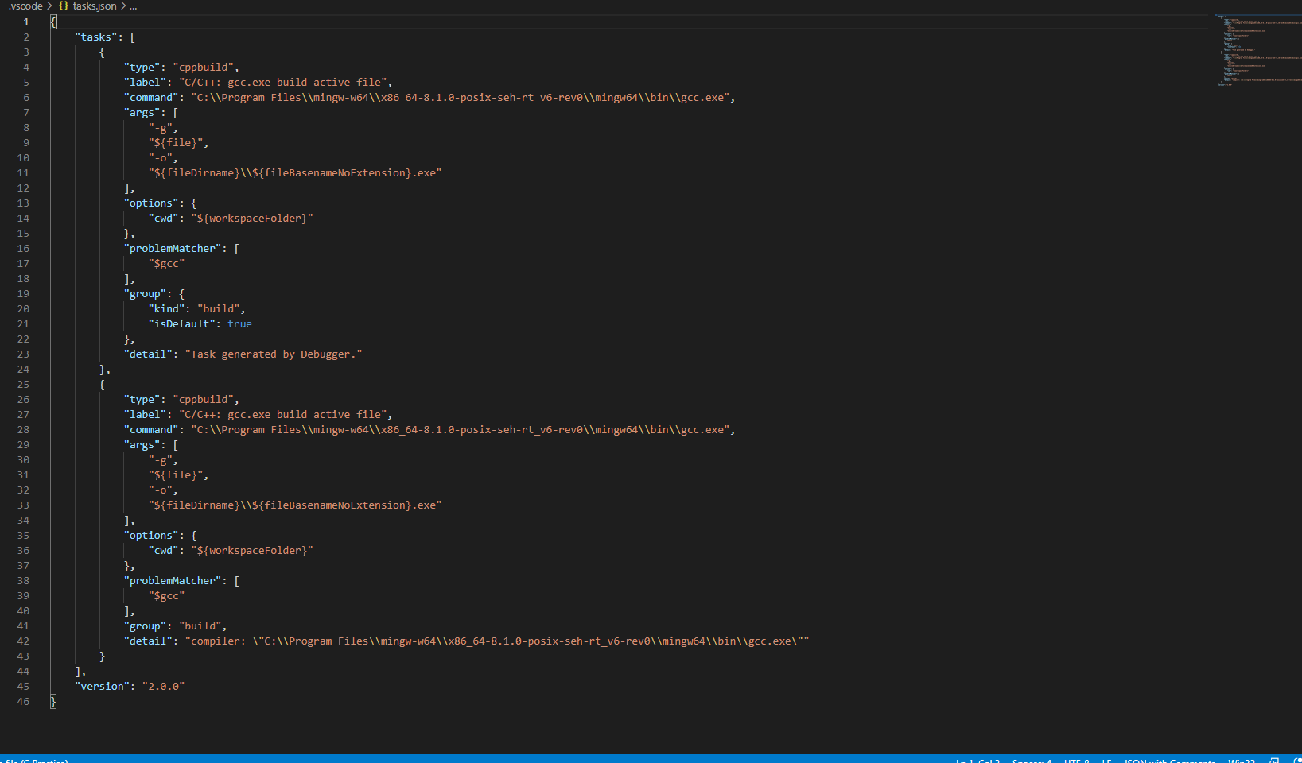Click the JSON braces icon beside tasks.json breadcrumb
1302x763 pixels.
pos(62,6)
